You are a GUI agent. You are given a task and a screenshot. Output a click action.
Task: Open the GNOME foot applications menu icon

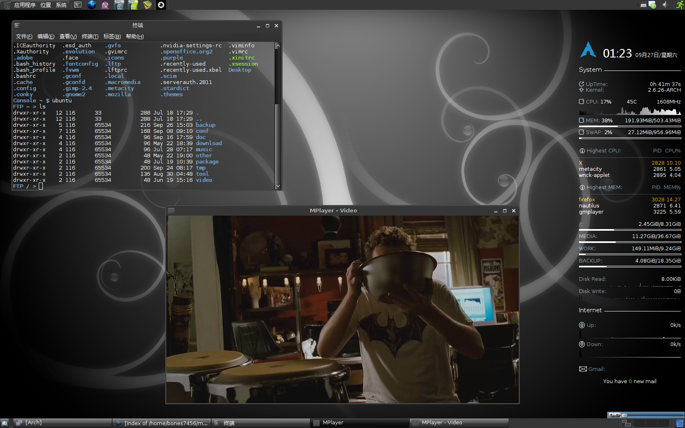click(7, 5)
